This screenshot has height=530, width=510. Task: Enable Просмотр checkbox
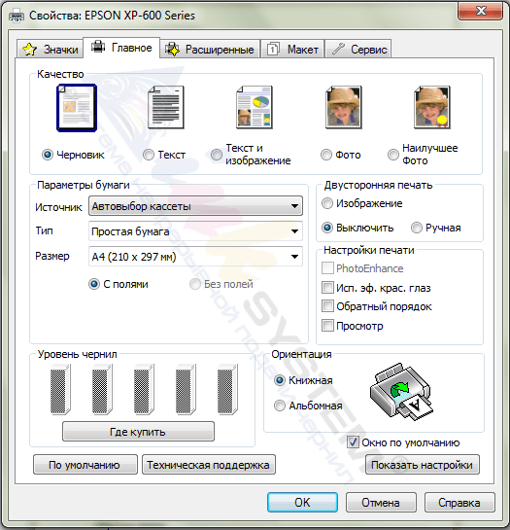pyautogui.click(x=327, y=326)
